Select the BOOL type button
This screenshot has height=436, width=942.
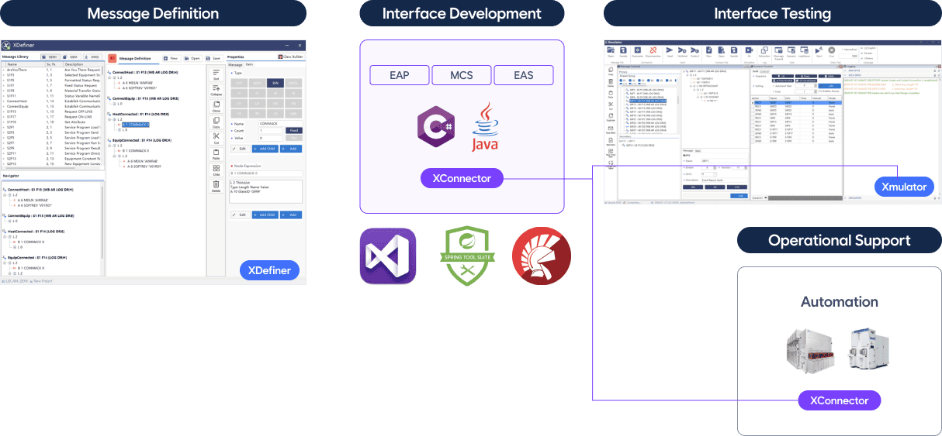click(x=293, y=83)
